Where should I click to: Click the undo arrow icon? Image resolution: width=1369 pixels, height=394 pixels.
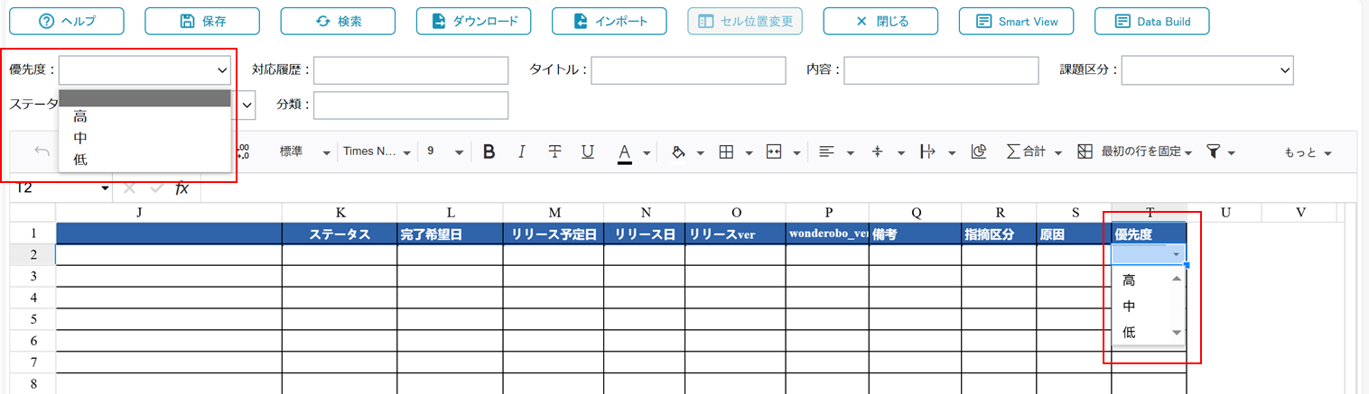tap(42, 151)
